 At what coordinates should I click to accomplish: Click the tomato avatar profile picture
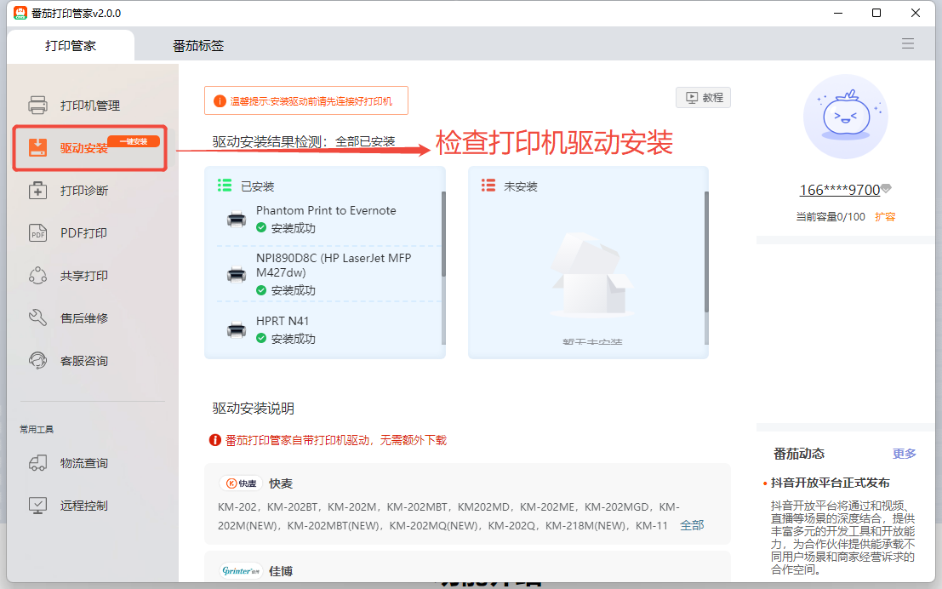click(846, 117)
